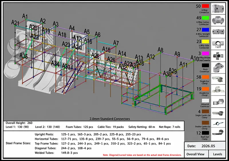Click the 'Level 2: 130 (140)' text
The height and width of the screenshot is (161, 229).
(48, 127)
